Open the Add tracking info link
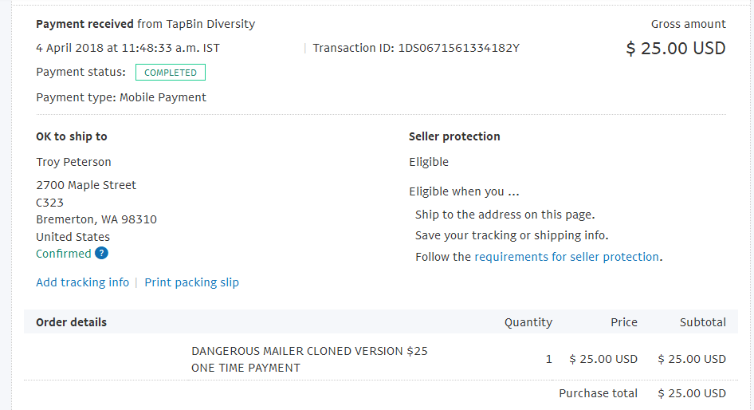Viewport: 754px width, 410px height. coord(83,282)
